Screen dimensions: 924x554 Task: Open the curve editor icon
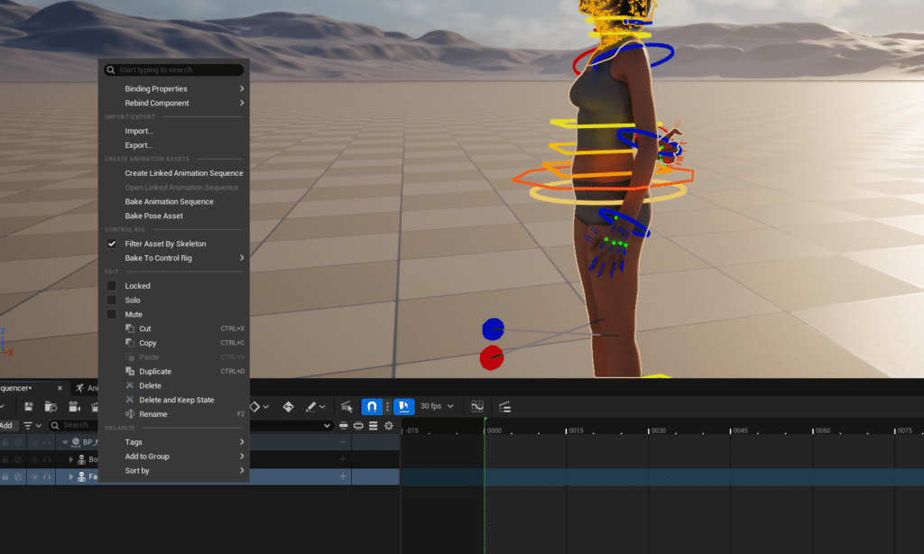coord(477,407)
